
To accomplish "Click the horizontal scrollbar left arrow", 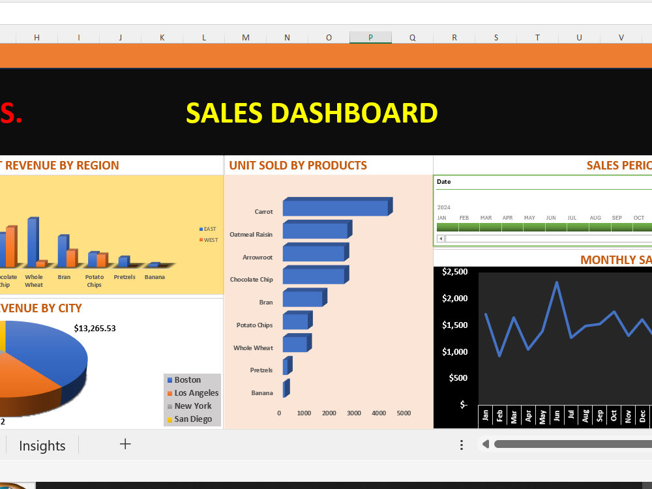I will (485, 445).
